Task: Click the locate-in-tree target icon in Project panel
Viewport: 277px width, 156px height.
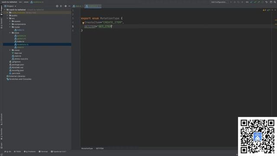Action: point(57,6)
